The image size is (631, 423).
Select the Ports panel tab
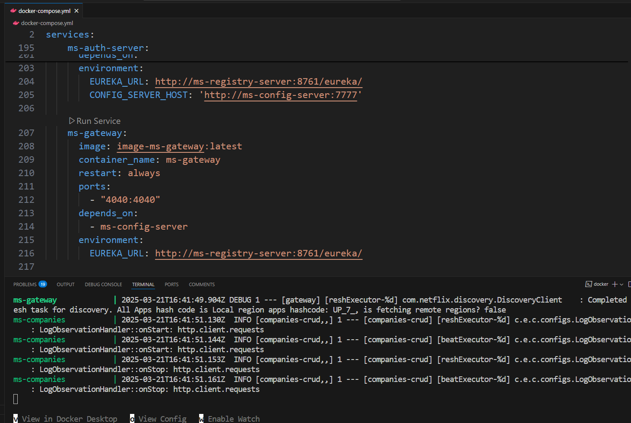[171, 284]
